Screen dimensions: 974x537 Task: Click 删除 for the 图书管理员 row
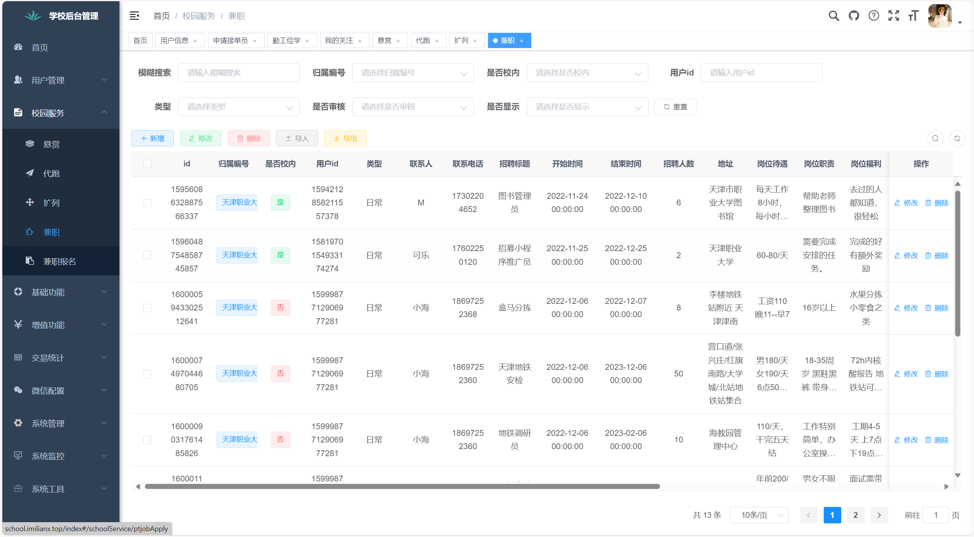pos(937,203)
